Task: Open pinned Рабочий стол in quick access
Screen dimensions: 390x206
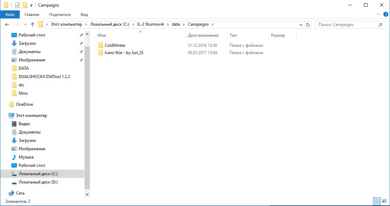Action: tap(32, 35)
